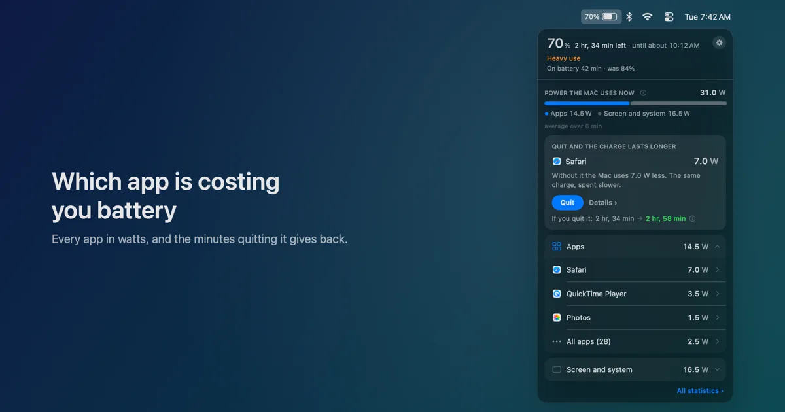Image resolution: width=785 pixels, height=412 pixels.
Task: Click Screen and system 16.5 W legend label
Action: click(x=644, y=114)
